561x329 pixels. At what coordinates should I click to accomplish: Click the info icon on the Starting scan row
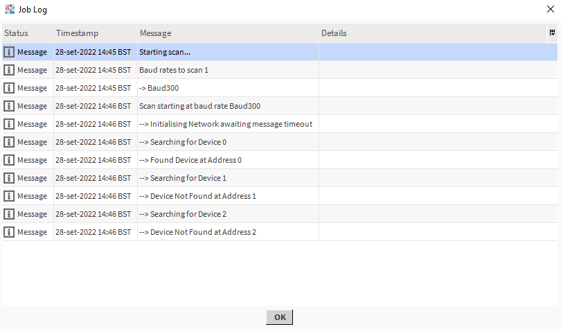point(9,52)
